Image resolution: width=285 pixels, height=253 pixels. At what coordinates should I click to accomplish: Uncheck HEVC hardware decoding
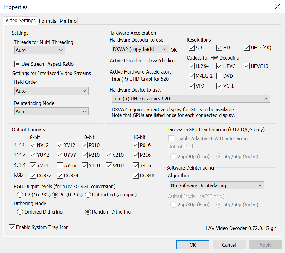click(x=220, y=66)
